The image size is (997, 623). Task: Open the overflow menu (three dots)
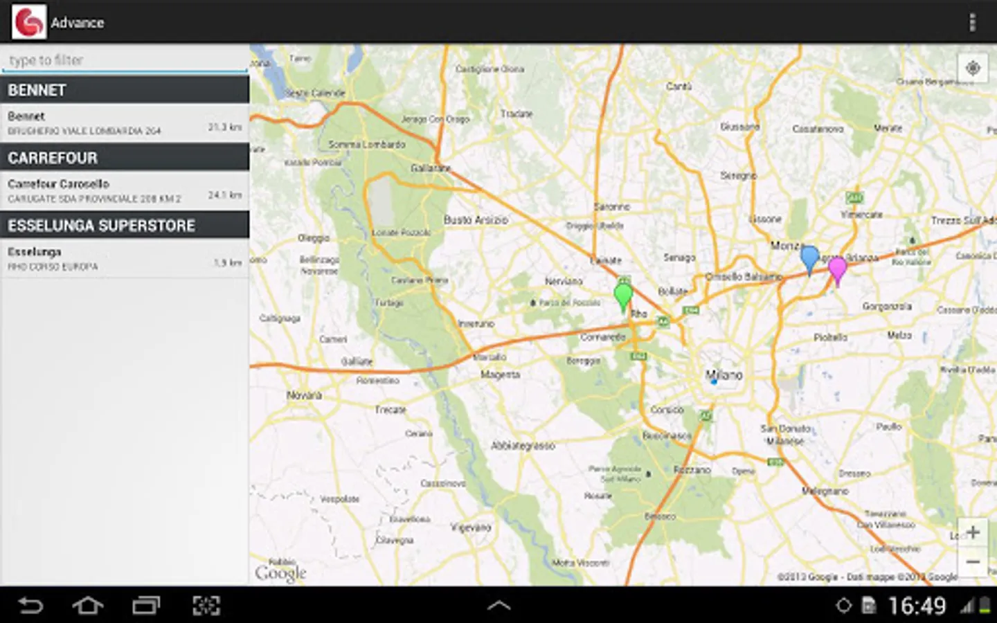click(x=972, y=22)
